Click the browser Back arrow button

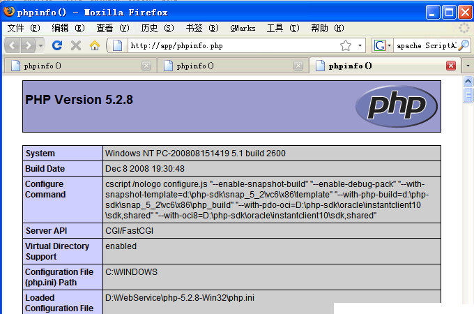[13, 45]
